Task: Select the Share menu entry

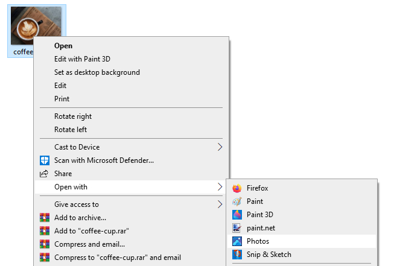Action: 131,174
